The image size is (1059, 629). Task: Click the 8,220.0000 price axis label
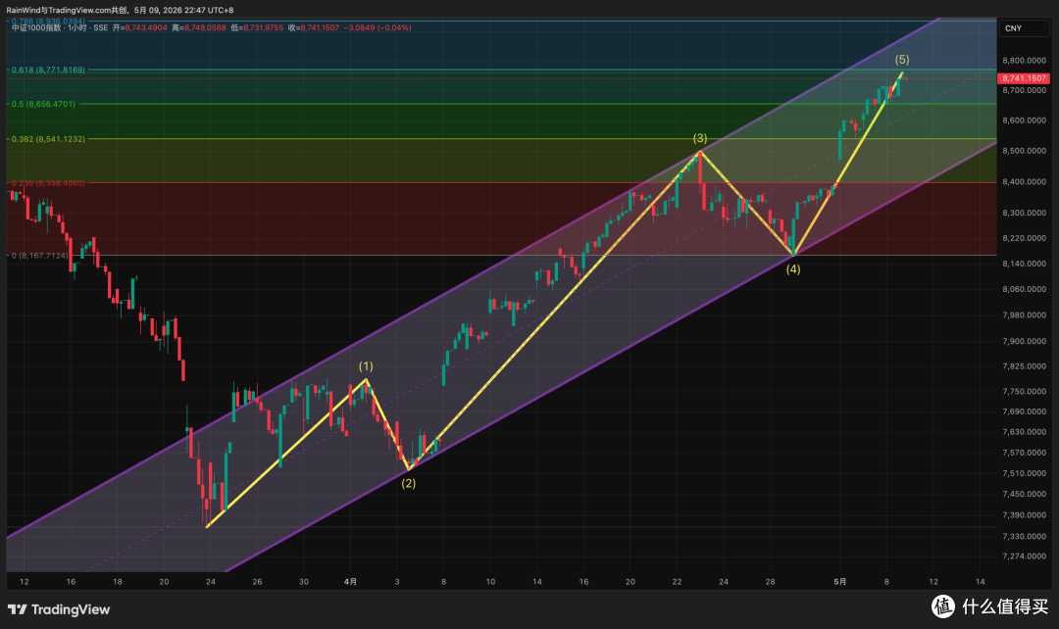pos(1024,239)
